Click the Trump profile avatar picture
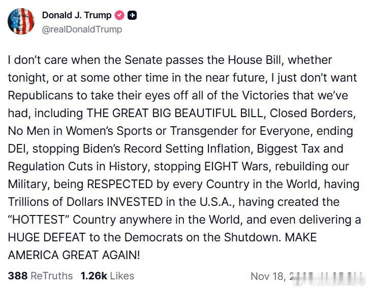This screenshot has width=369, height=290. tap(21, 21)
